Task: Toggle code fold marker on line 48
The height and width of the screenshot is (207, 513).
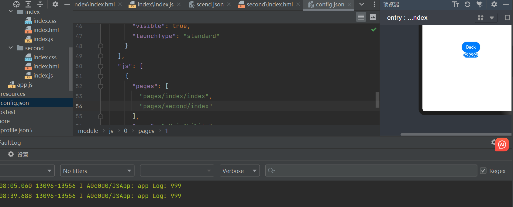Action: click(101, 46)
